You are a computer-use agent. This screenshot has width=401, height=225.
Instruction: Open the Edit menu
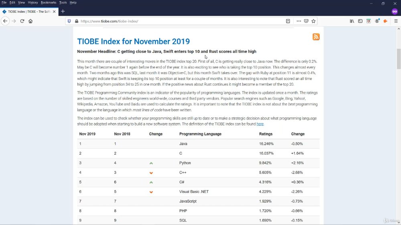[x=12, y=2]
